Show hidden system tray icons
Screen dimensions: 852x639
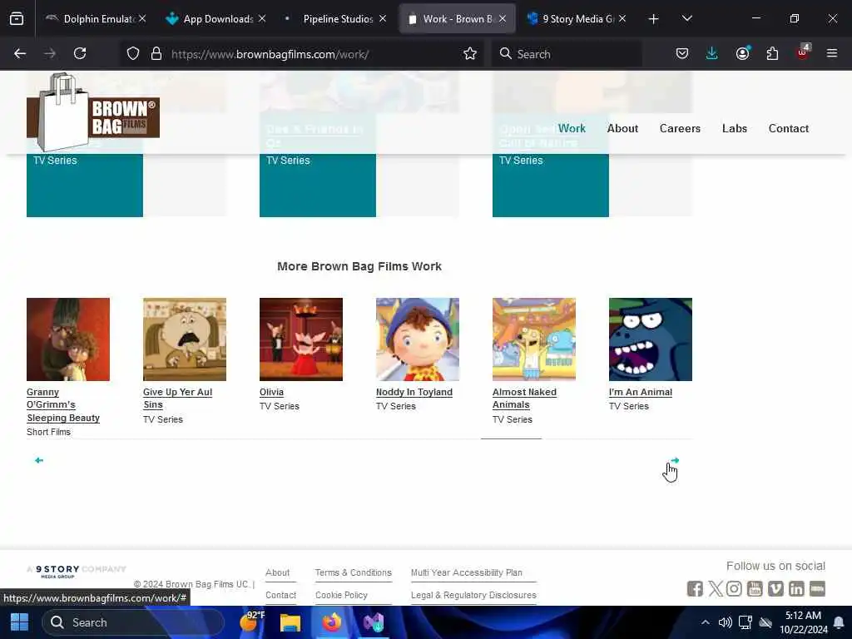[705, 622]
